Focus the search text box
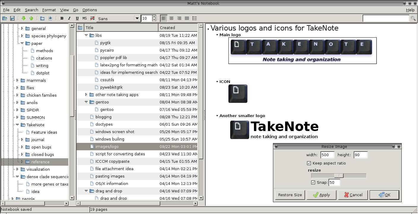This screenshot has height=214, width=418. (386, 18)
